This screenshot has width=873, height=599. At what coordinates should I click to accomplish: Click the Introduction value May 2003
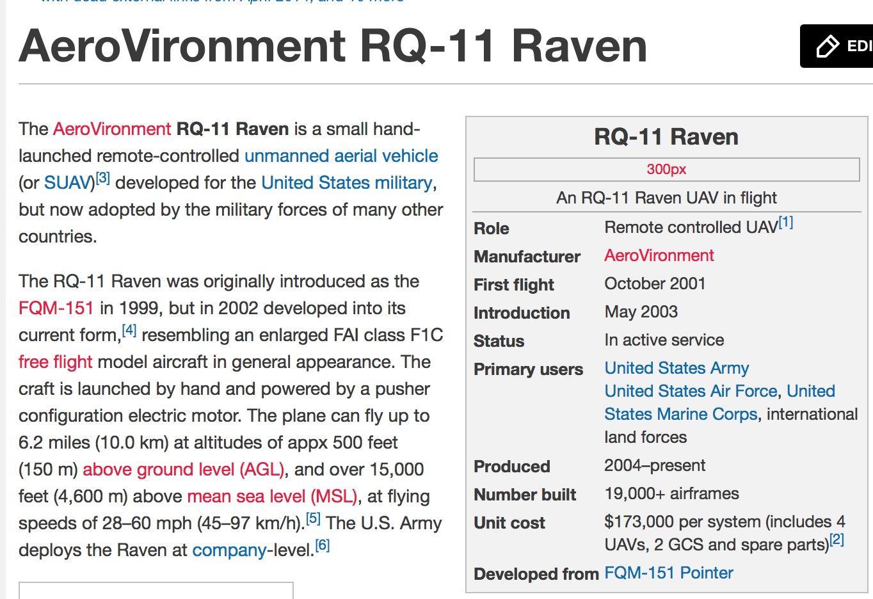(x=641, y=312)
